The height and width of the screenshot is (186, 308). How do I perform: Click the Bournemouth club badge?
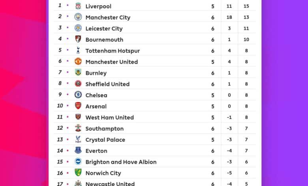tap(78, 39)
